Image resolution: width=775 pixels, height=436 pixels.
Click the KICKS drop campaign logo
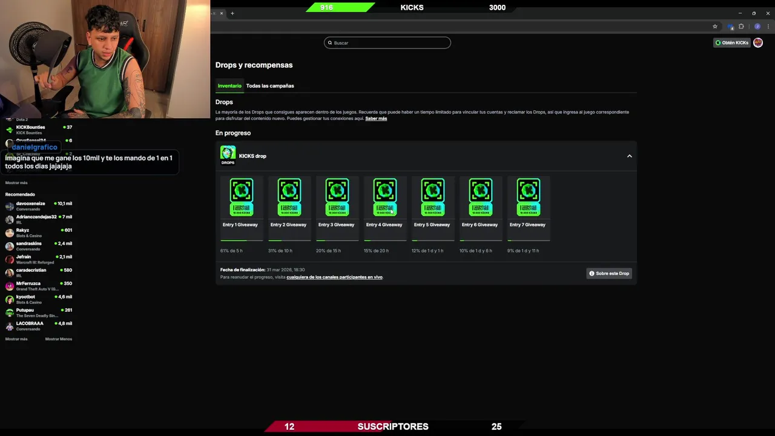coord(228,156)
